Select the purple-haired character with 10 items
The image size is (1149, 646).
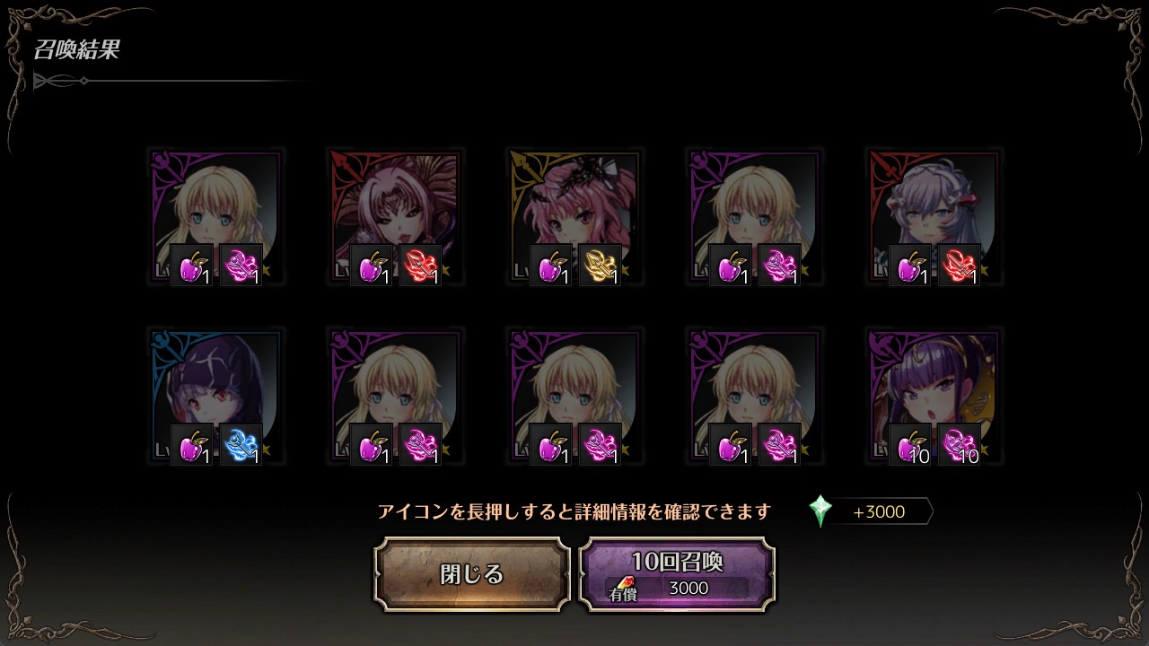pos(934,397)
